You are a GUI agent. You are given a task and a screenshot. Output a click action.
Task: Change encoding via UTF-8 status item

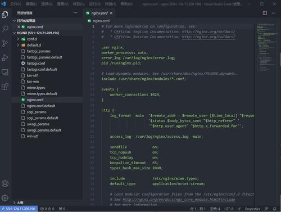pyautogui.click(x=229, y=209)
